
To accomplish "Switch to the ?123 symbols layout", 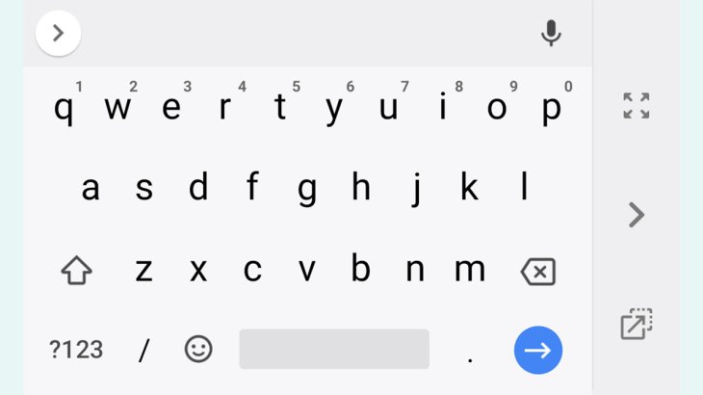I will [x=76, y=350].
